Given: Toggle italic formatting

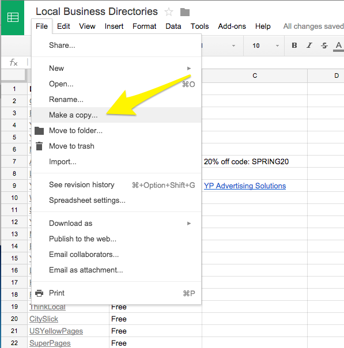Looking at the screenshot, I should coord(309,46).
